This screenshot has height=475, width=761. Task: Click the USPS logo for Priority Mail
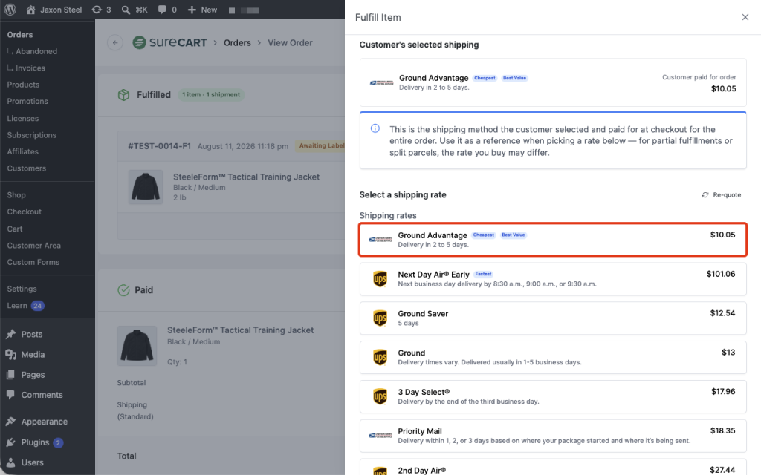coord(380,436)
